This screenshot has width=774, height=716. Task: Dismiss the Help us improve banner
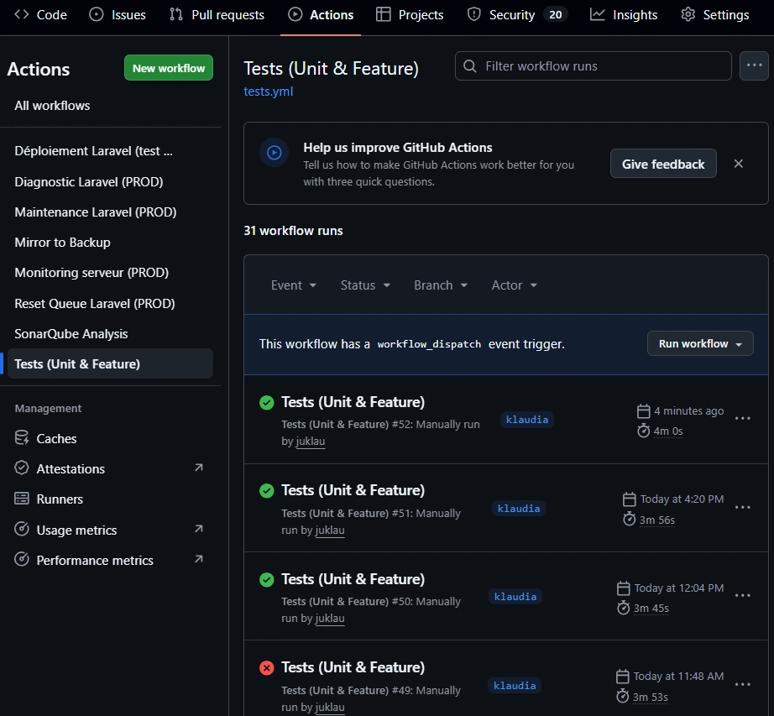[739, 164]
